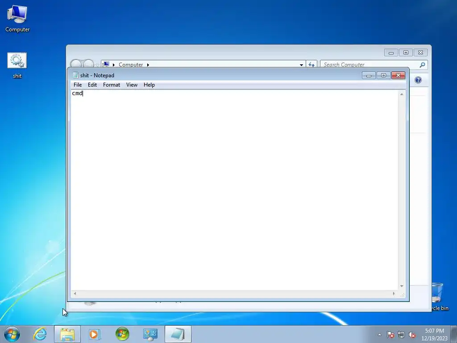Screen dimensions: 457x343
Task: Click Notepad vertical scrollbar up arrow
Action: coord(402,94)
